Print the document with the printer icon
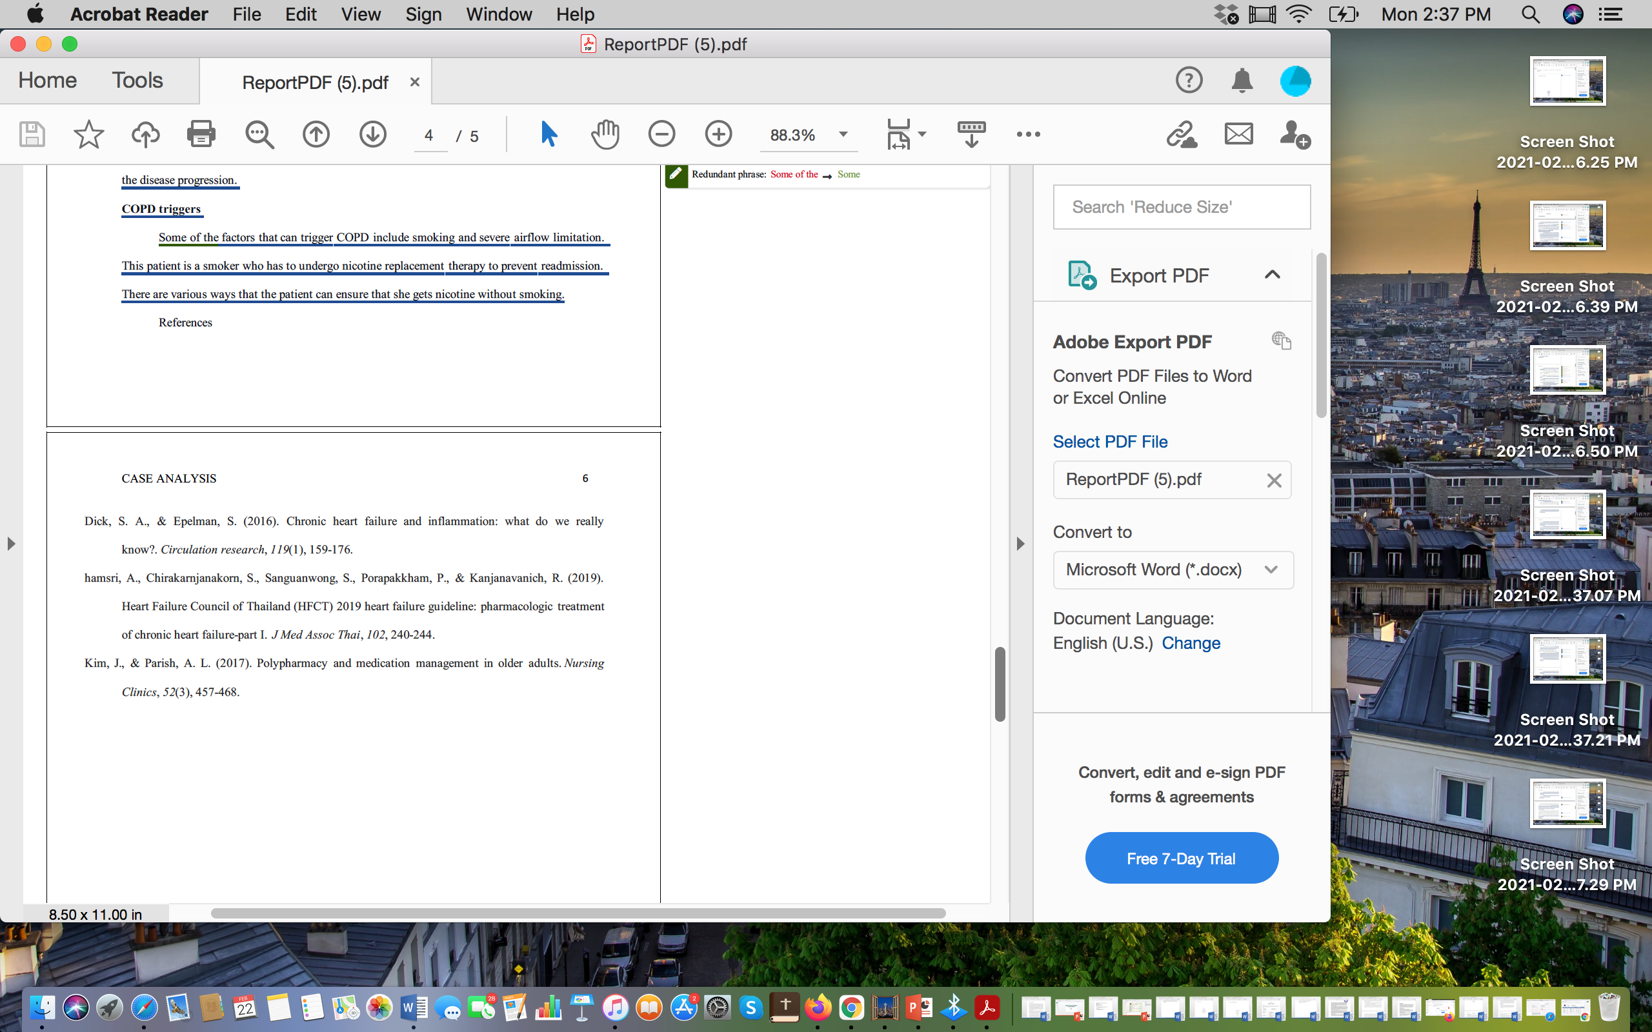Image resolution: width=1652 pixels, height=1032 pixels. [x=201, y=134]
